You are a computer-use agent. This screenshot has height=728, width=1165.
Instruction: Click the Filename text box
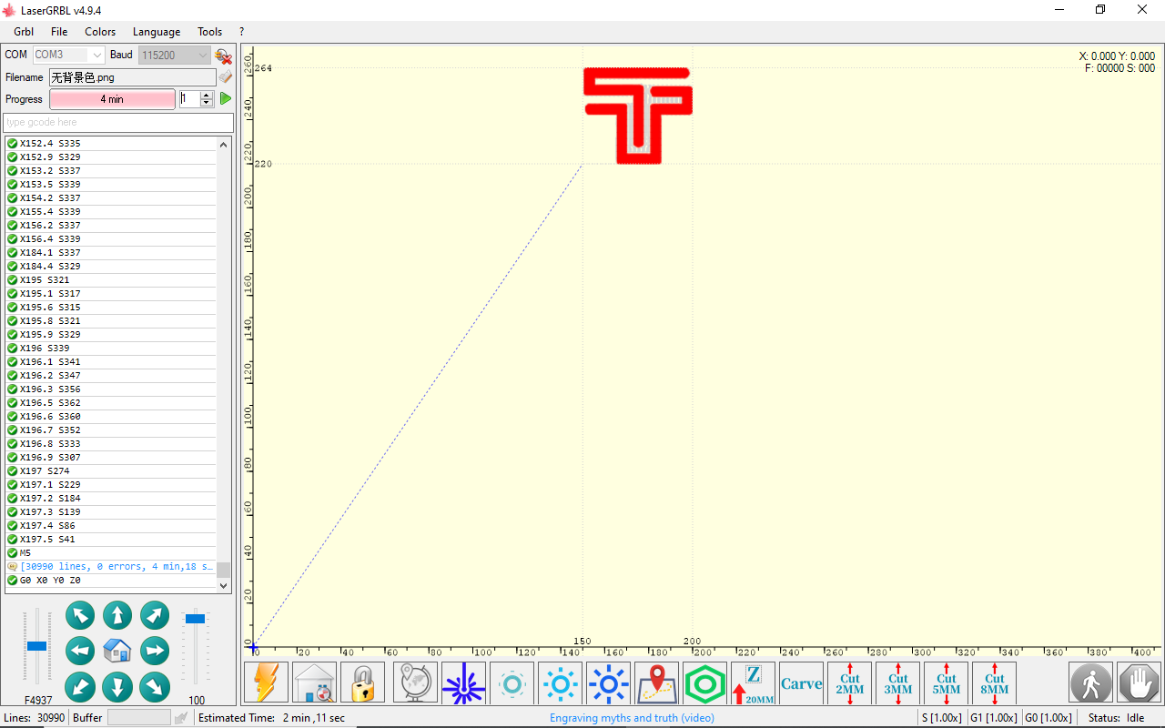coord(133,77)
